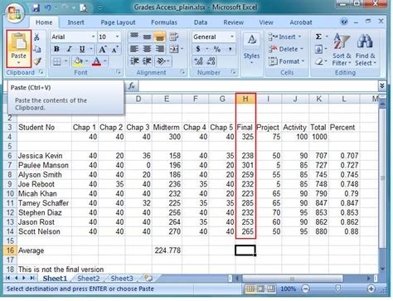Click the Merge and Center icon
393x301 pixels.
coord(174,49)
